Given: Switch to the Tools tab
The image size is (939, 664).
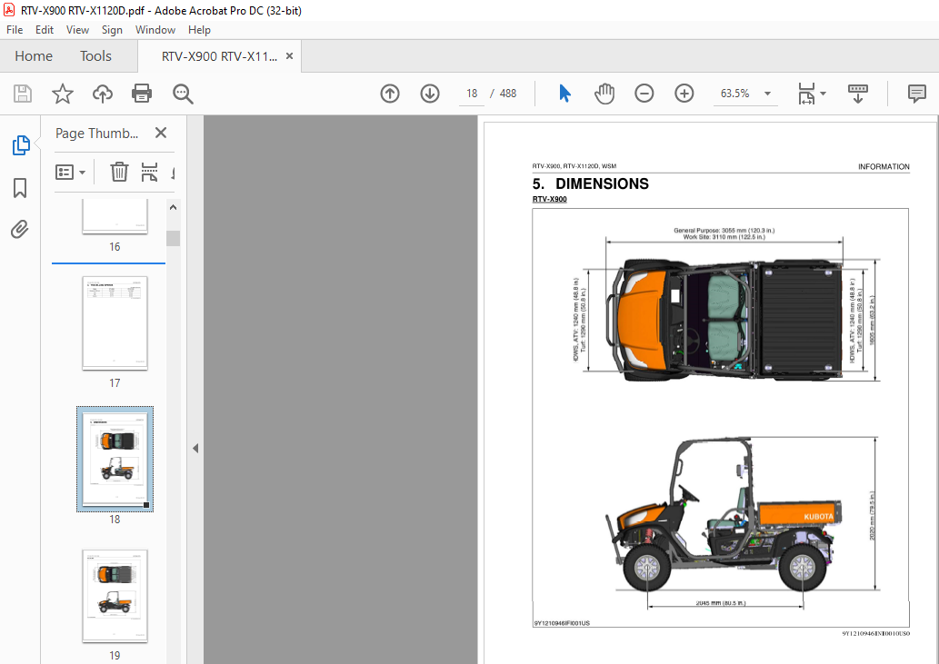Looking at the screenshot, I should point(95,56).
